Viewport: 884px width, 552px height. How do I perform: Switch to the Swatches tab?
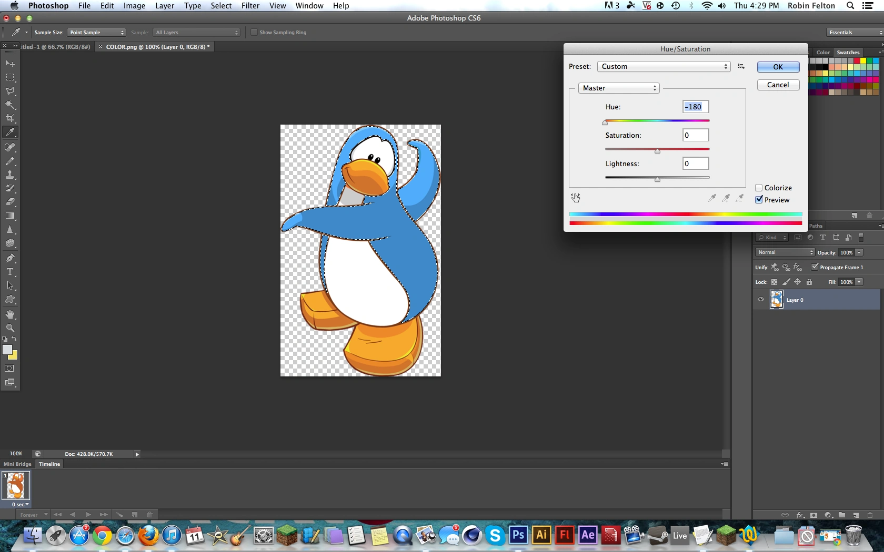[x=848, y=53]
